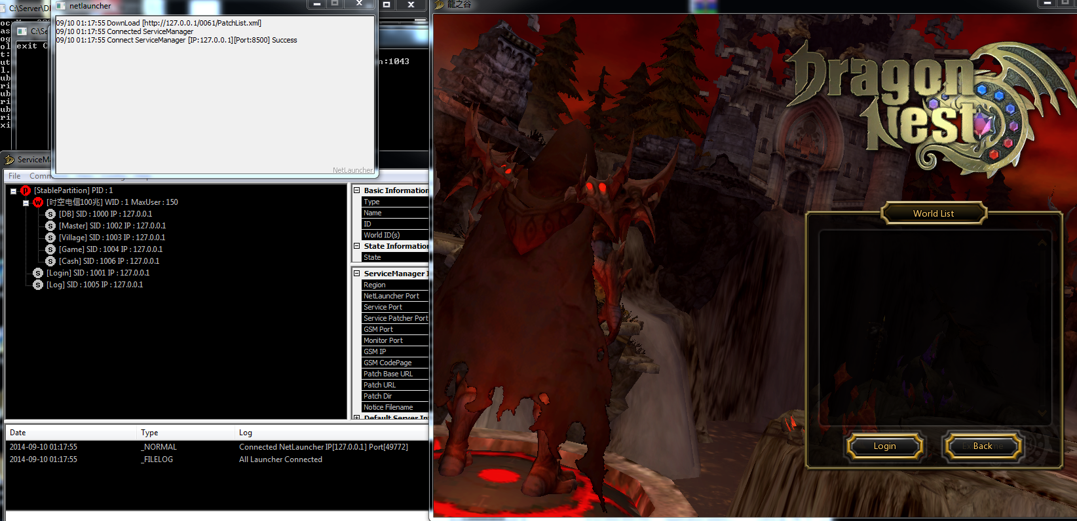The width and height of the screenshot is (1077, 521).
Task: Sort the log by the Type column
Action: click(186, 433)
